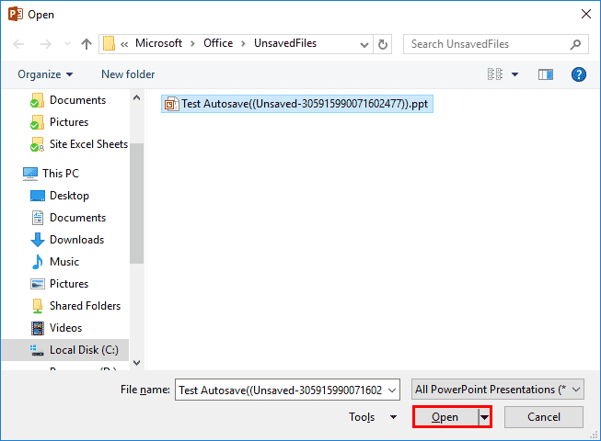Click the PowerPoint file icon of Test Autosave
Viewport: 601px width, 441px height.
coord(171,104)
